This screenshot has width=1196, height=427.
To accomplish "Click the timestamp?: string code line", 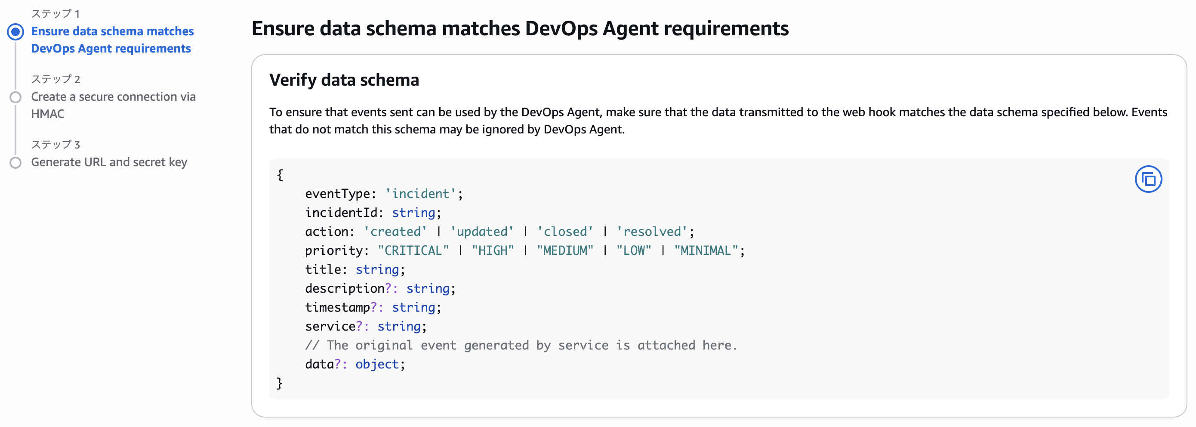I will coord(373,308).
